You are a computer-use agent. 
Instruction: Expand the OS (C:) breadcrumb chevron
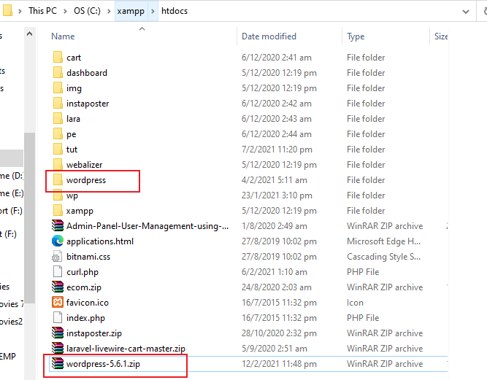109,11
